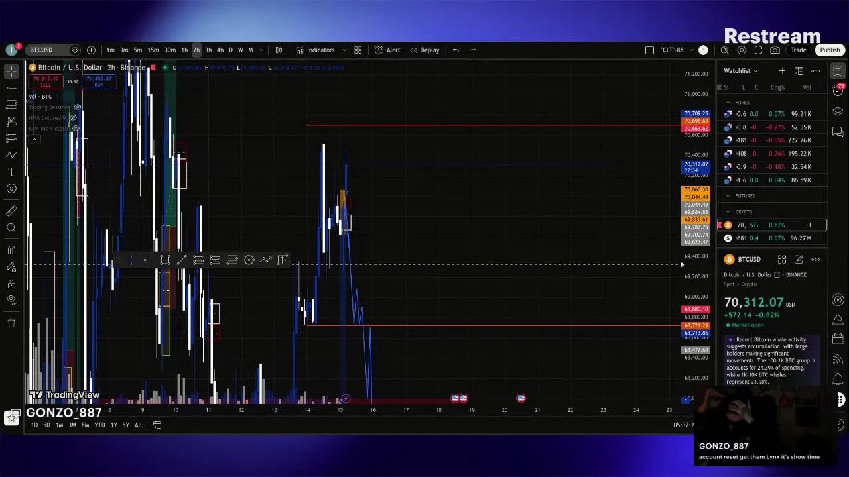Viewport: 849px width, 477px height.
Task: Open chart settings gear icon
Action: click(x=742, y=50)
